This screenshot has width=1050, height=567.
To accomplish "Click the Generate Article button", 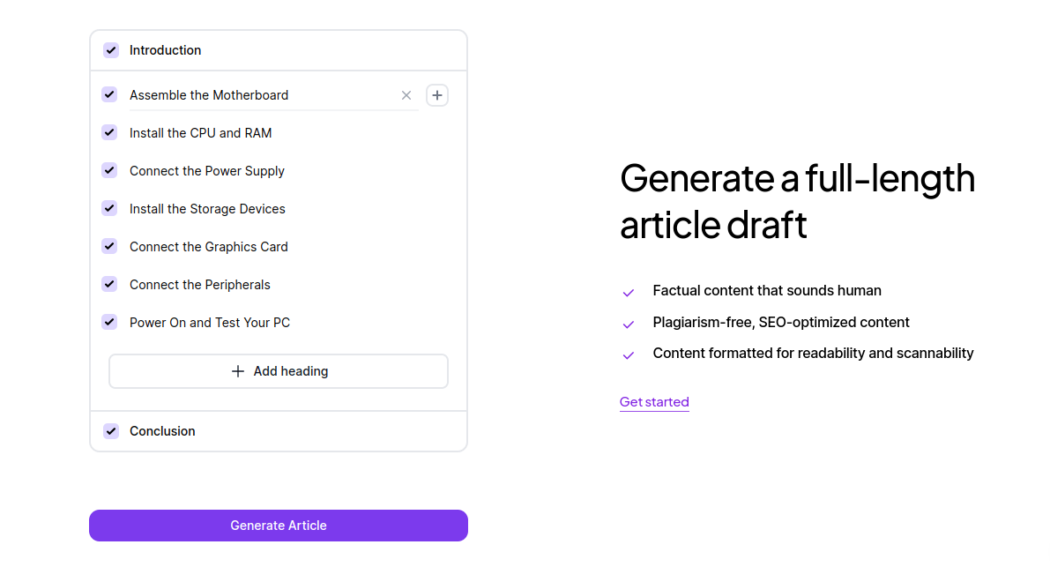I will pos(279,526).
